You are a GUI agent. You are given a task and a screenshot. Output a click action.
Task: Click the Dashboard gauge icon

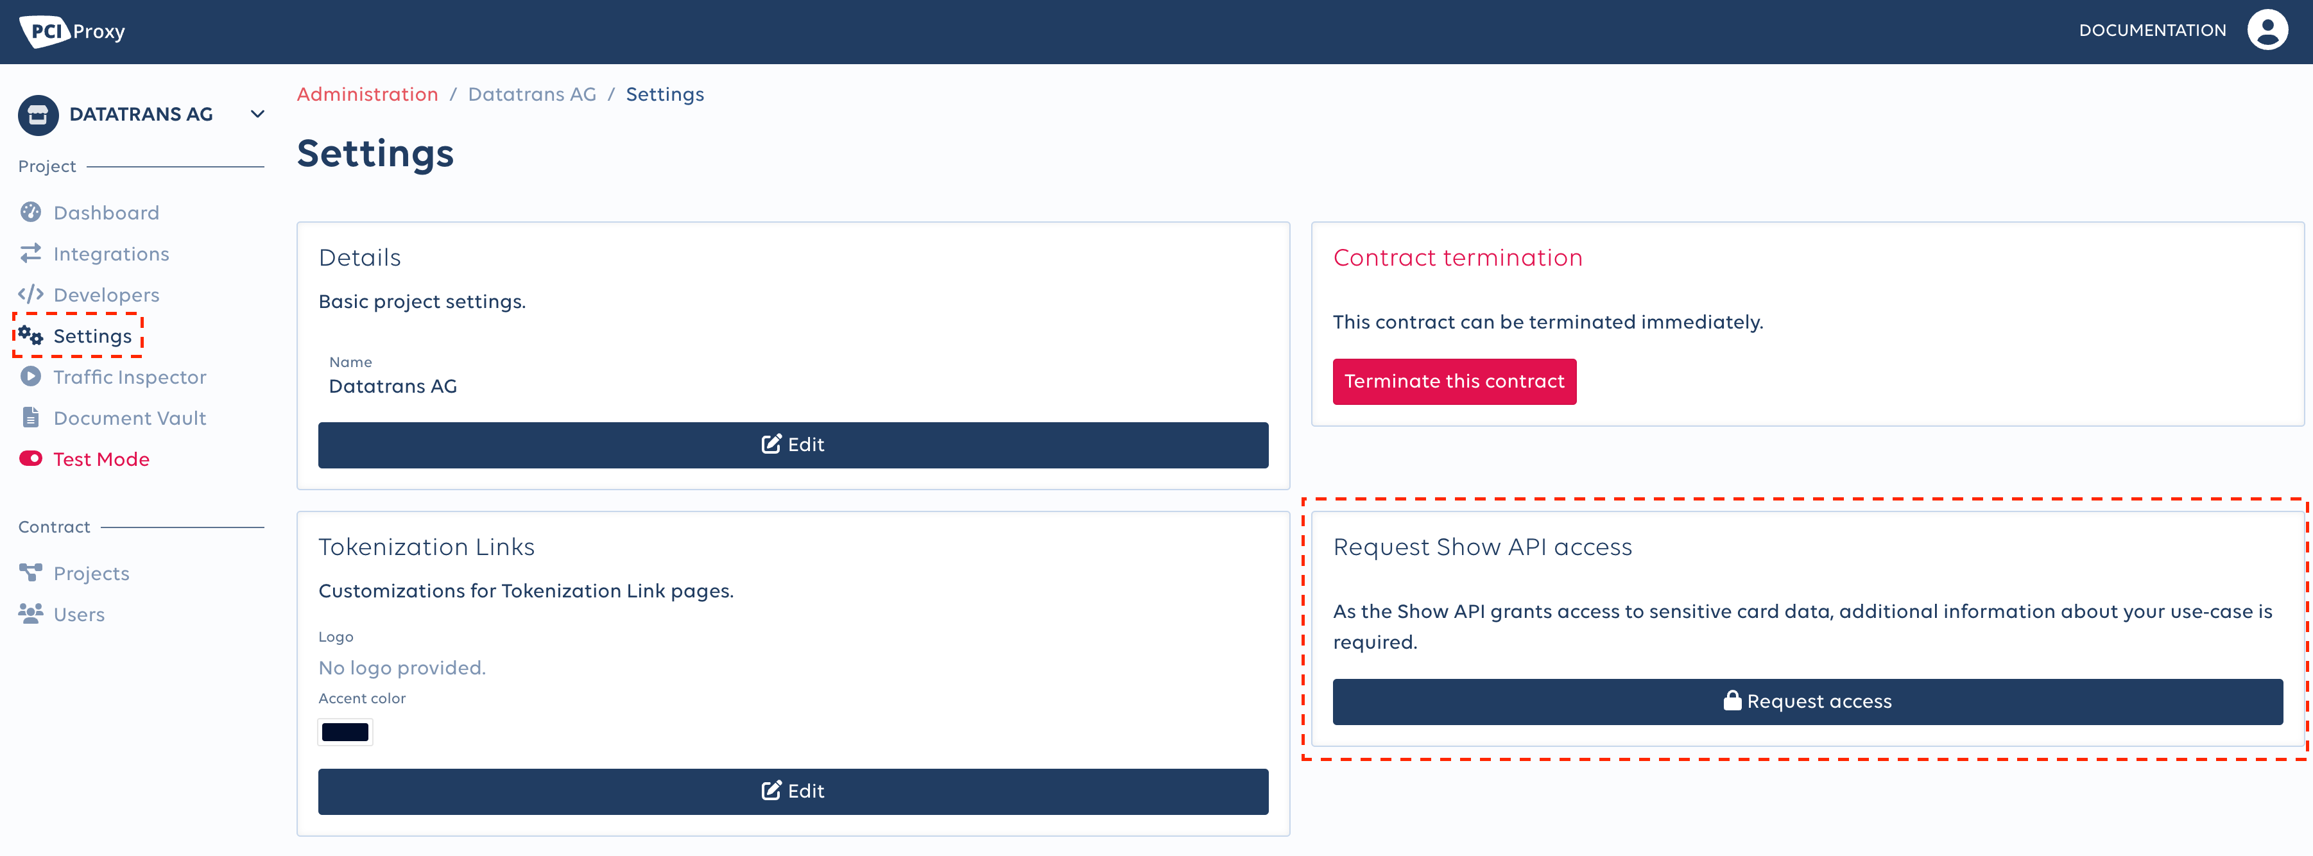point(31,212)
